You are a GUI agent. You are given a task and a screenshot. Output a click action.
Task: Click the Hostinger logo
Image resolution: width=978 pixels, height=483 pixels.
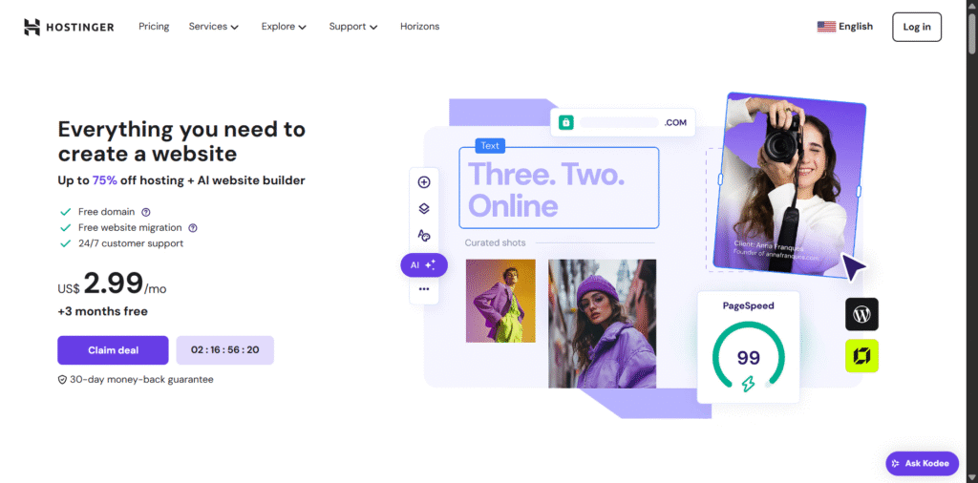(69, 27)
